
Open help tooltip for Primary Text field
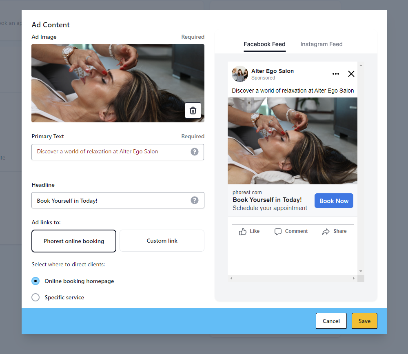point(194,152)
